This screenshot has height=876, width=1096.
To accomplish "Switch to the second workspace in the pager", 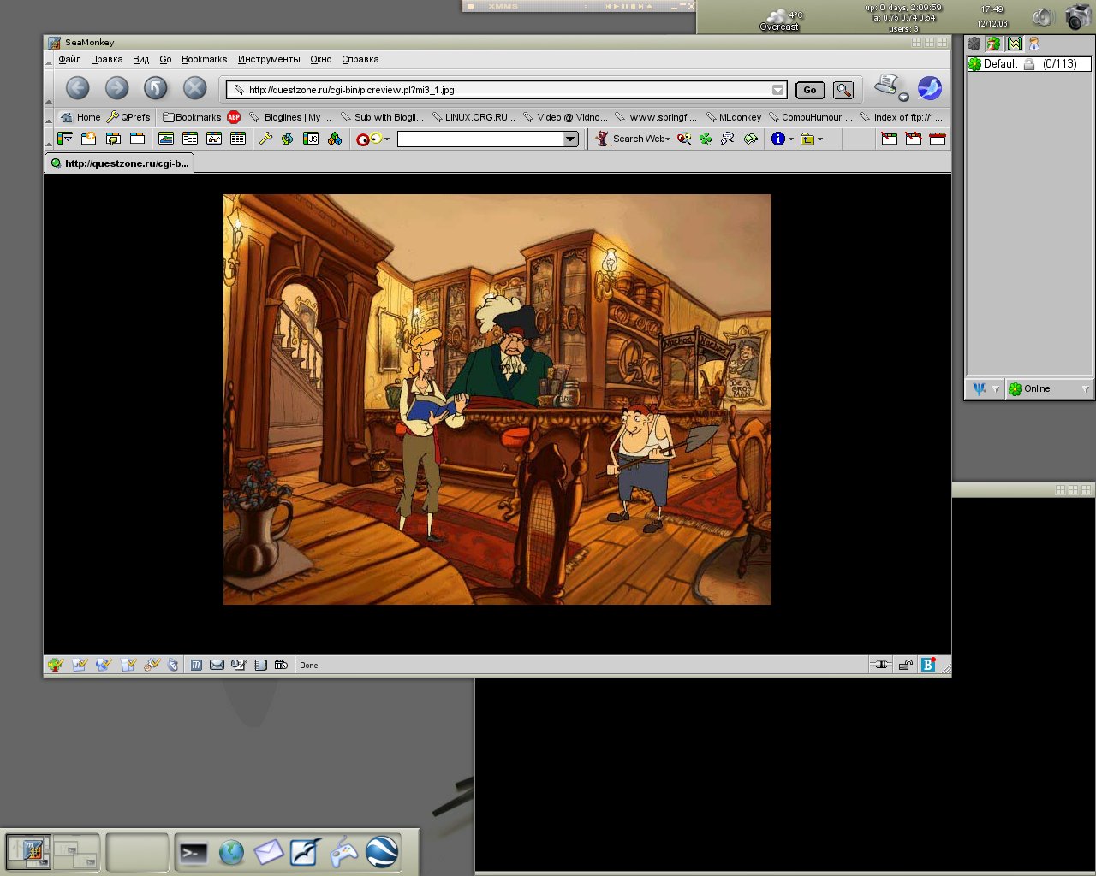I will (x=76, y=853).
